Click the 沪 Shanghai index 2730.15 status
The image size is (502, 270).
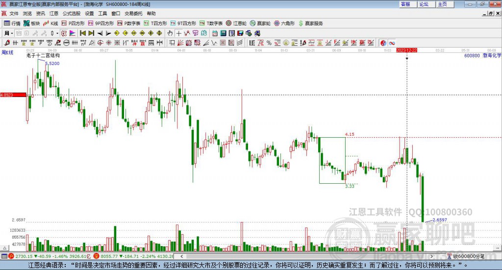(50, 256)
